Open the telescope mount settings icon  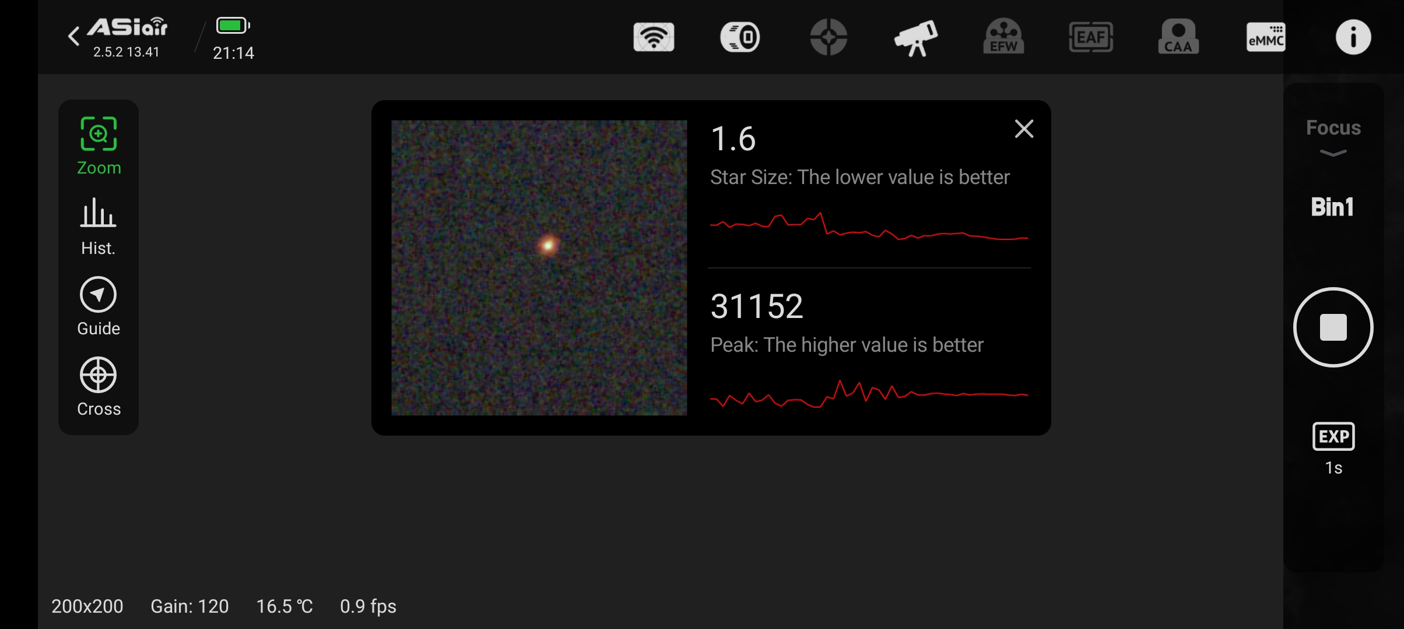(916, 38)
